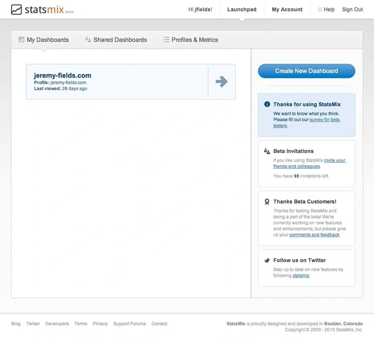Open the survey for beta testers link
The height and width of the screenshot is (344, 374).
click(x=324, y=120)
